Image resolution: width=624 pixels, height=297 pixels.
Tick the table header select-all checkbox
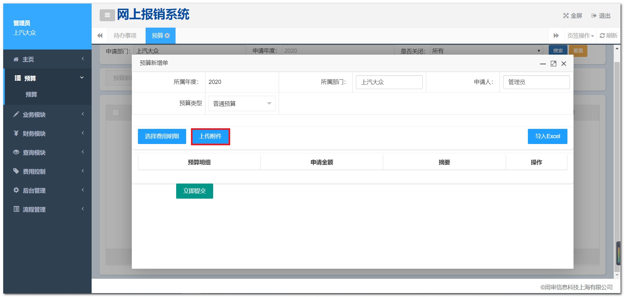pos(116,113)
